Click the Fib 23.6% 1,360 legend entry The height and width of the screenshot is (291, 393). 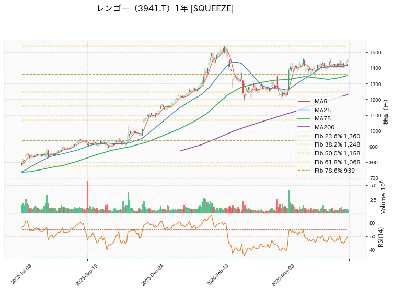click(x=329, y=136)
